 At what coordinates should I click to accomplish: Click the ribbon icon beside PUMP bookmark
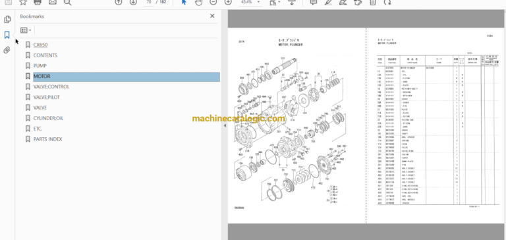pos(28,65)
